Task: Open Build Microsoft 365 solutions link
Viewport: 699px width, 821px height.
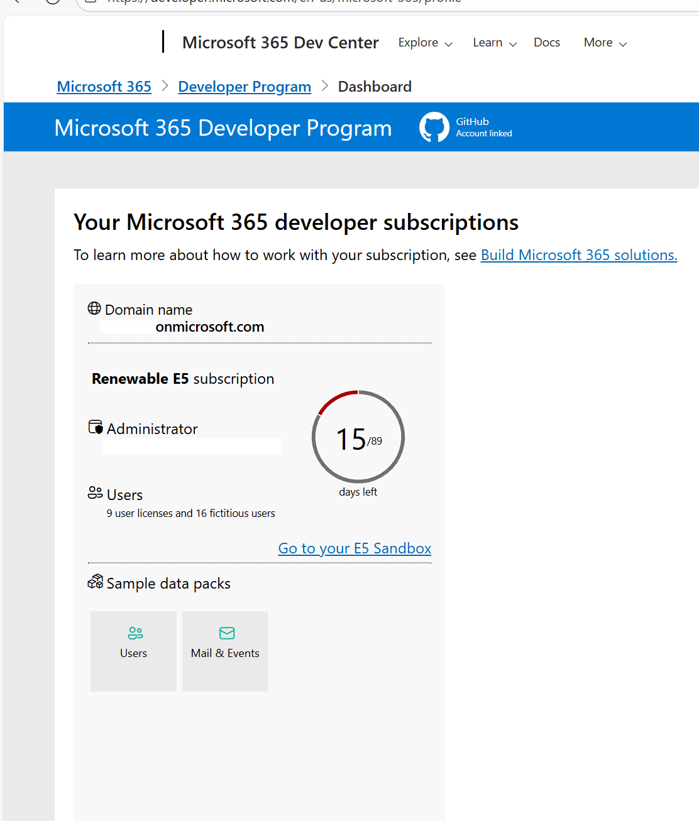Action: (x=579, y=255)
